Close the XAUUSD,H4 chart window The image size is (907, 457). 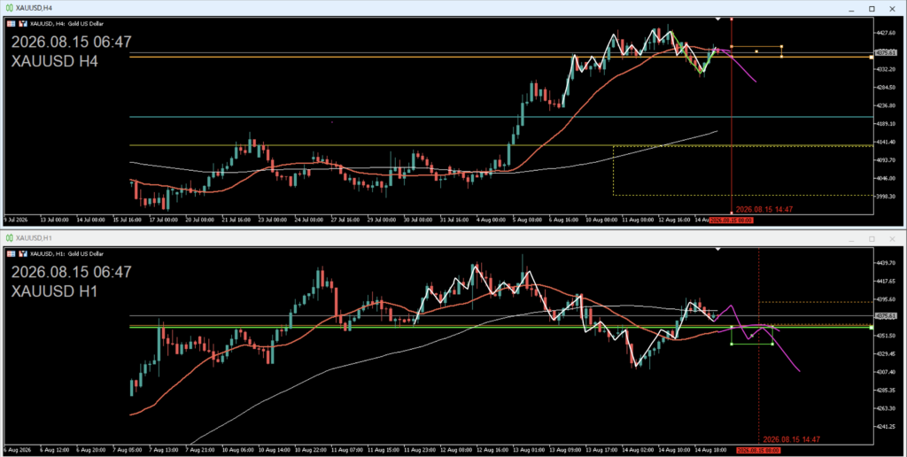(892, 9)
